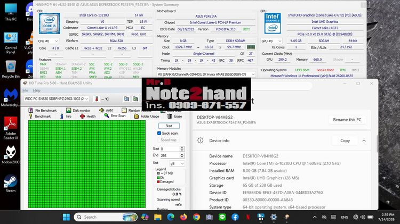Open File Explorer from taskbar
The width and height of the screenshot is (400, 224).
(x=158, y=217)
